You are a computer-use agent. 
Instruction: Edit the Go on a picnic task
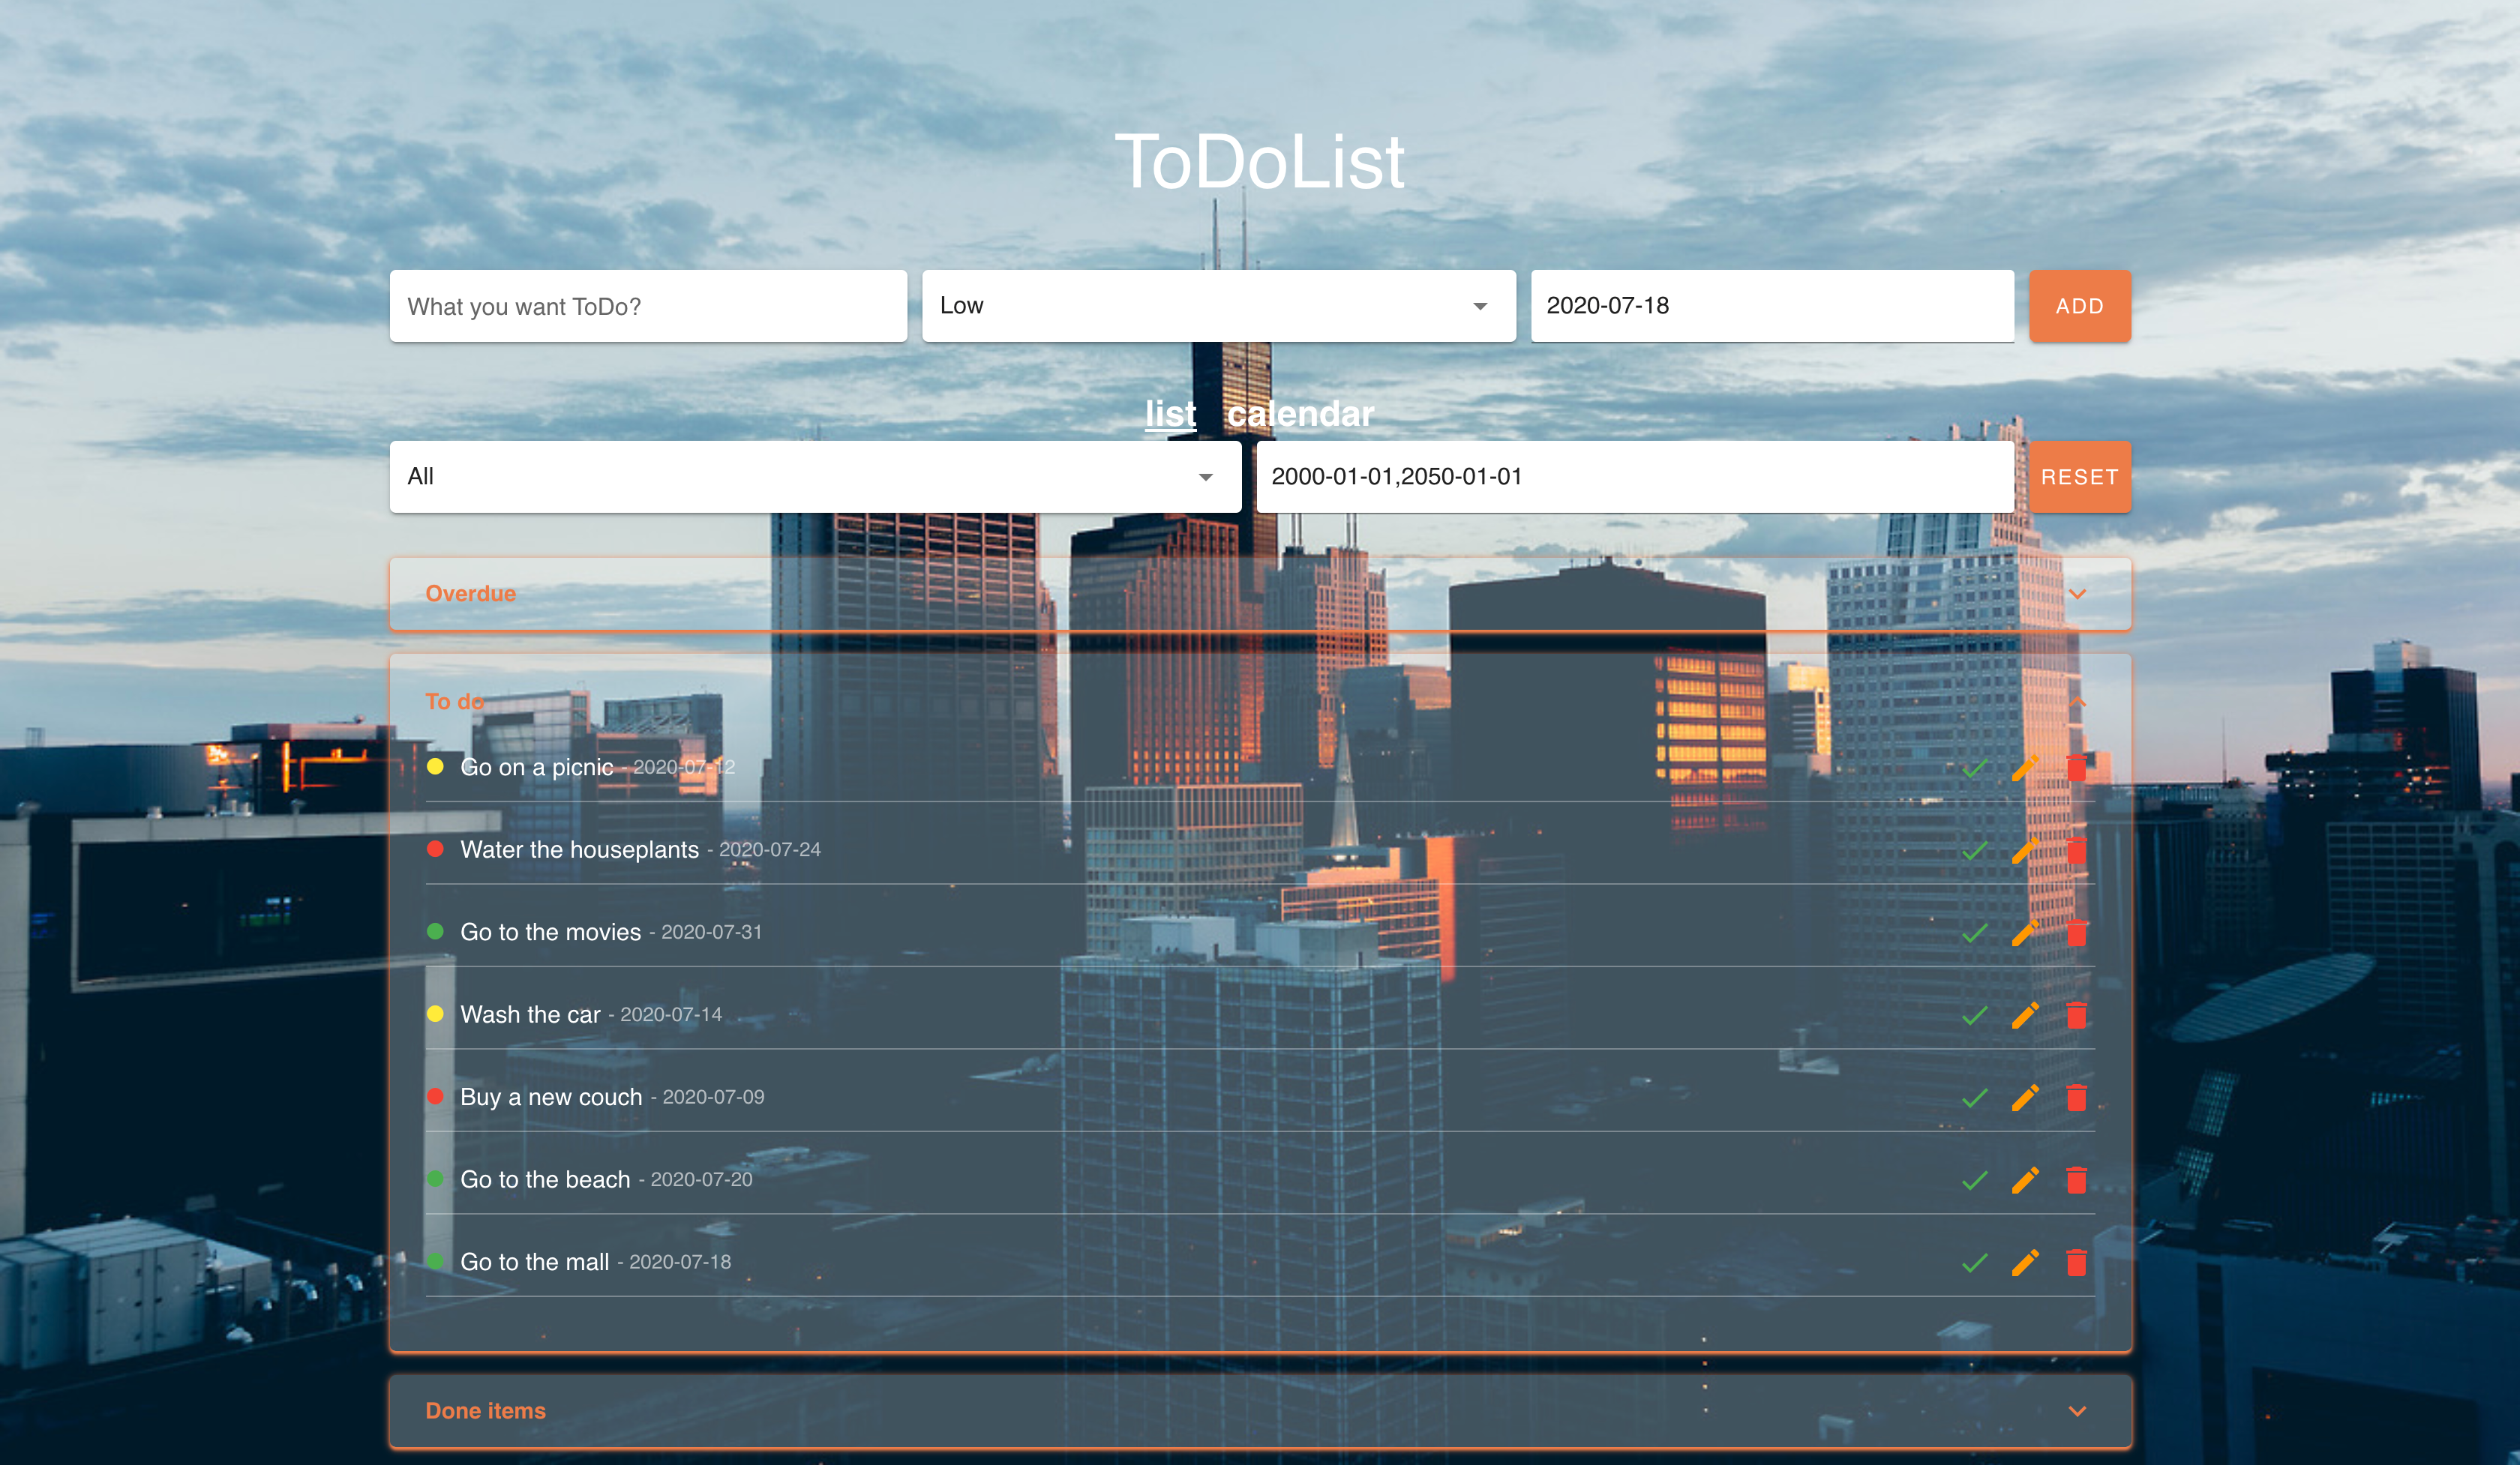coord(2025,768)
